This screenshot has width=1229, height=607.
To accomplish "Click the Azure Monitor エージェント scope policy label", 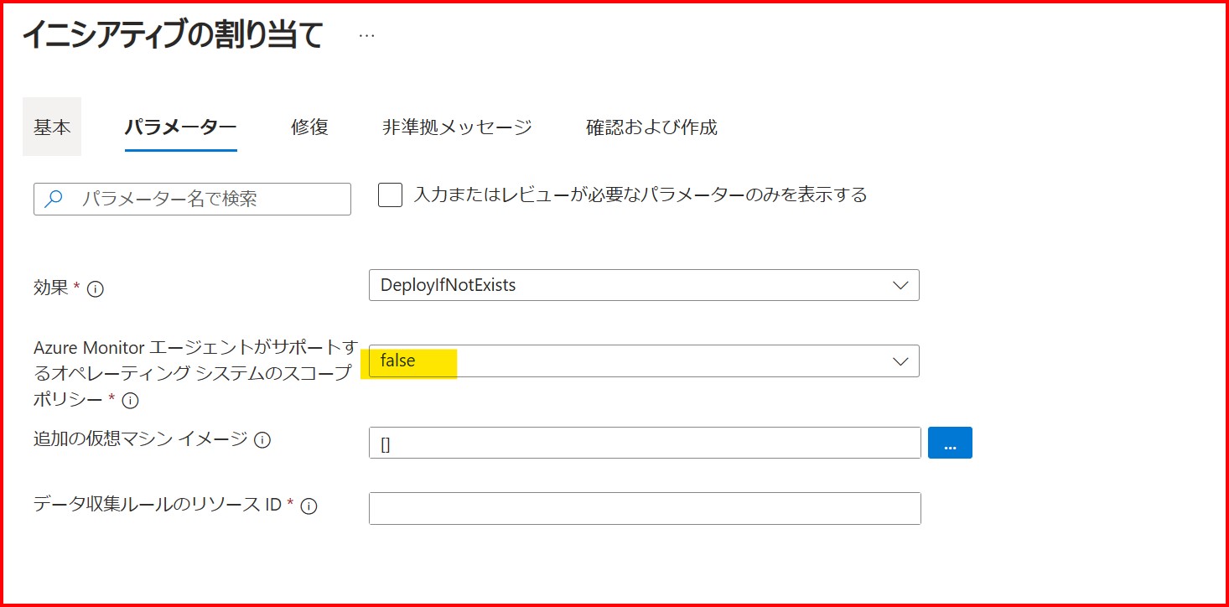I will pos(195,373).
